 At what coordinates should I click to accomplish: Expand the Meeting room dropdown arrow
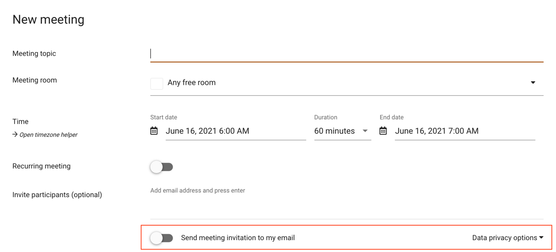(533, 83)
